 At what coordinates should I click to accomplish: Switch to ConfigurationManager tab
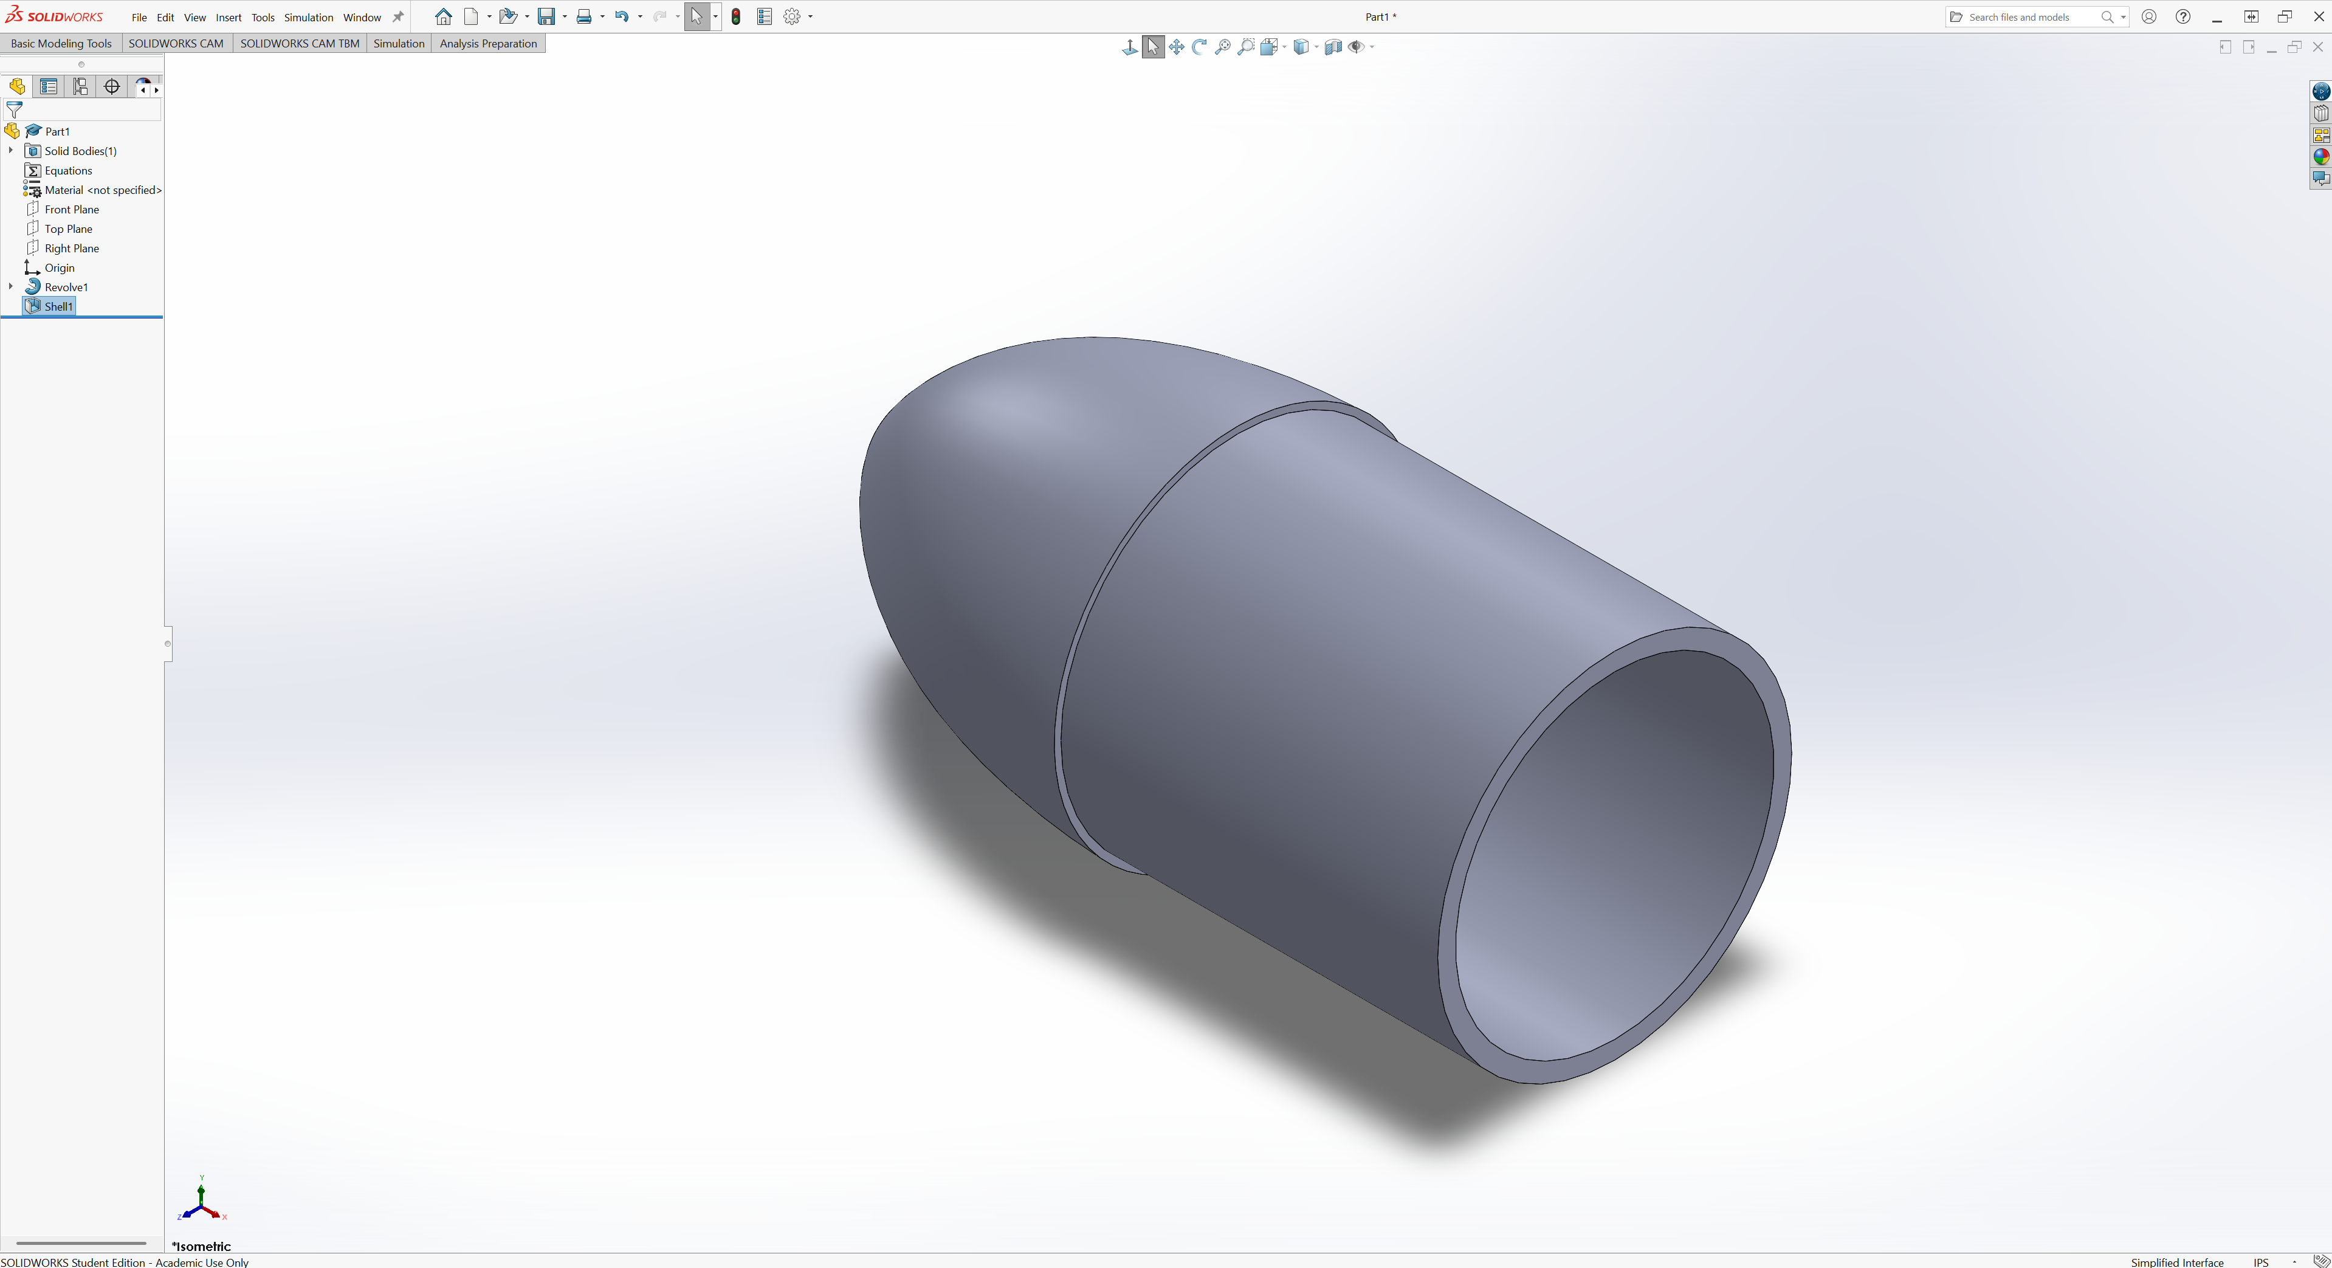tap(81, 87)
